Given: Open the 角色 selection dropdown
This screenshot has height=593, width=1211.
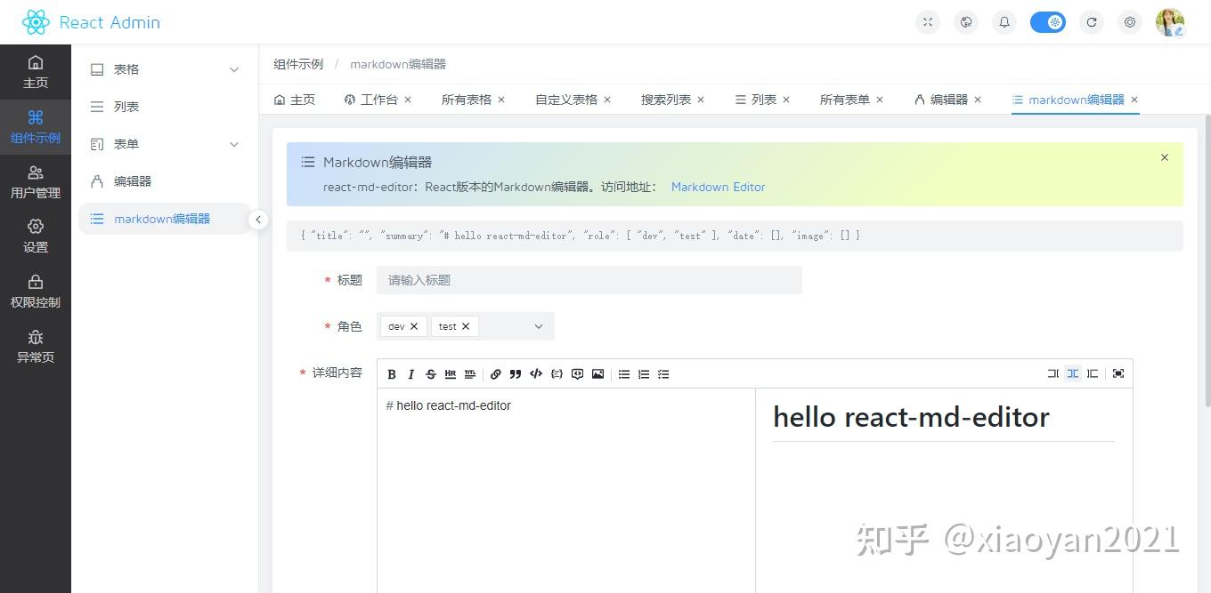Looking at the screenshot, I should click(x=538, y=325).
